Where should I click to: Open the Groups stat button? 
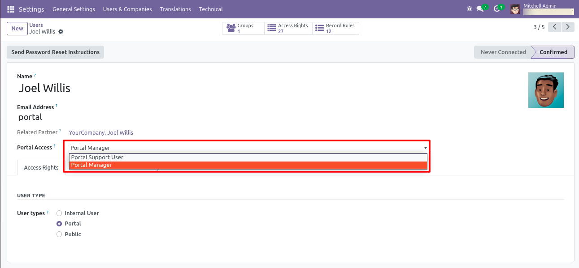(x=243, y=29)
